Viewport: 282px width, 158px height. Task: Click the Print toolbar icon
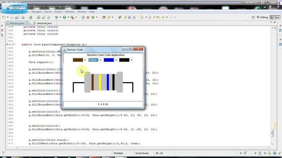[x=23, y=18]
